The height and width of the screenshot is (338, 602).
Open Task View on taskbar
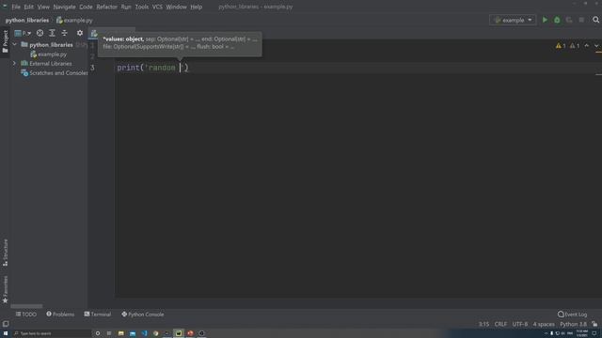(x=109, y=333)
